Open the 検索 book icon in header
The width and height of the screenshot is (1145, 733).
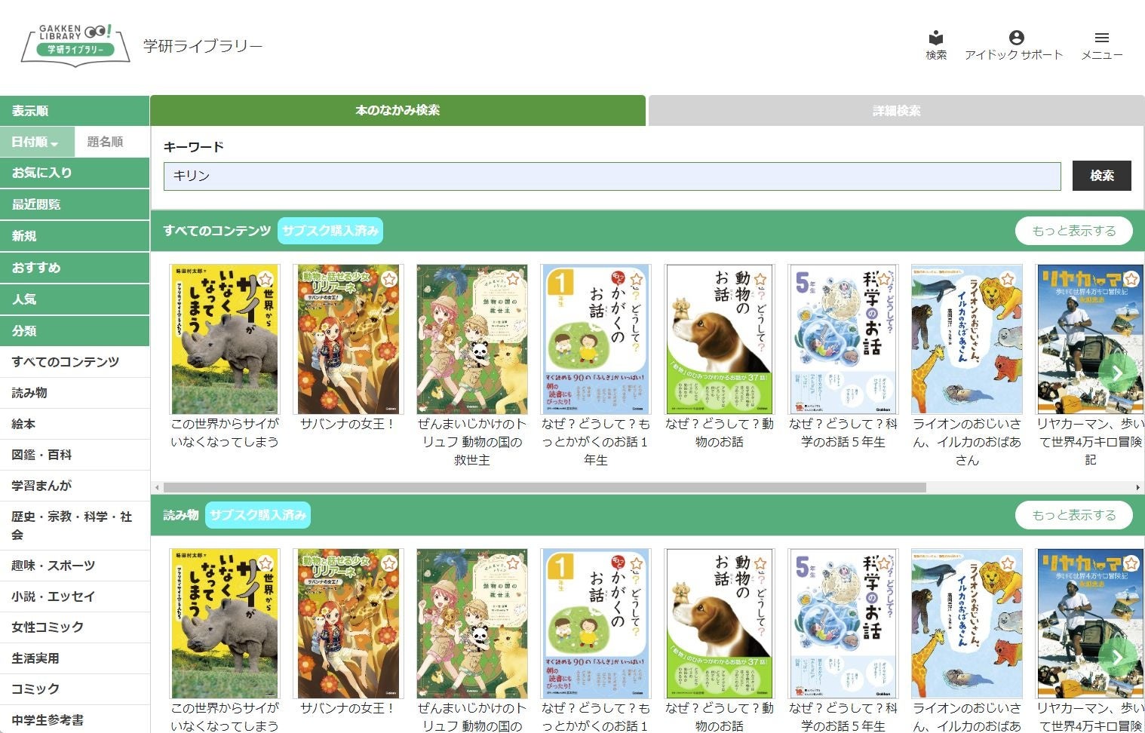[x=936, y=44]
